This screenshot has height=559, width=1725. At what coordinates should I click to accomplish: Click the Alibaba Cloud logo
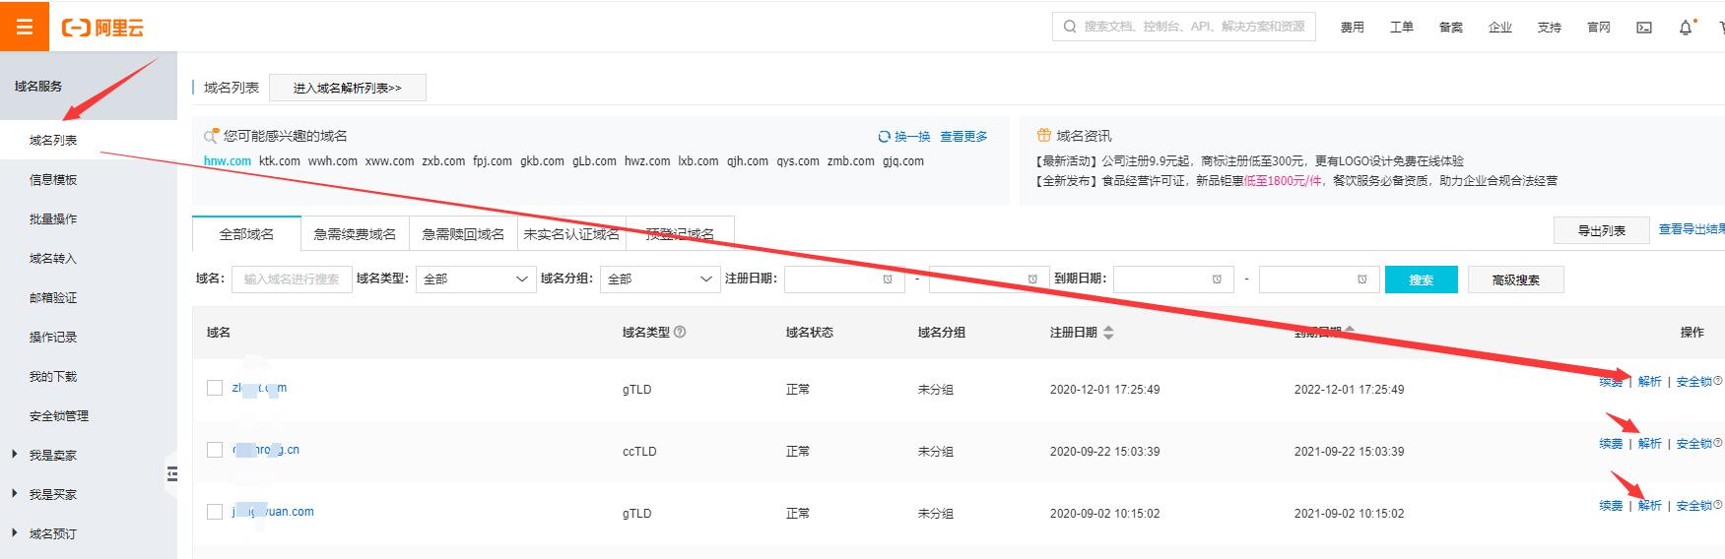click(102, 28)
